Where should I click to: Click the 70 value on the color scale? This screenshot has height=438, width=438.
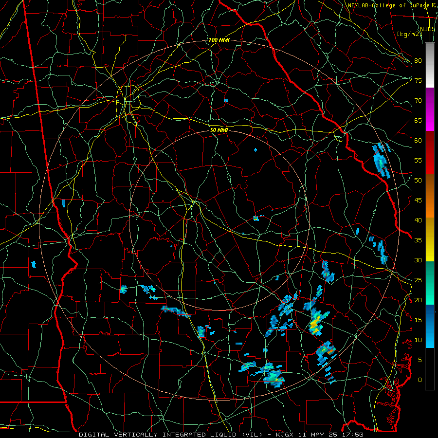tap(418, 101)
